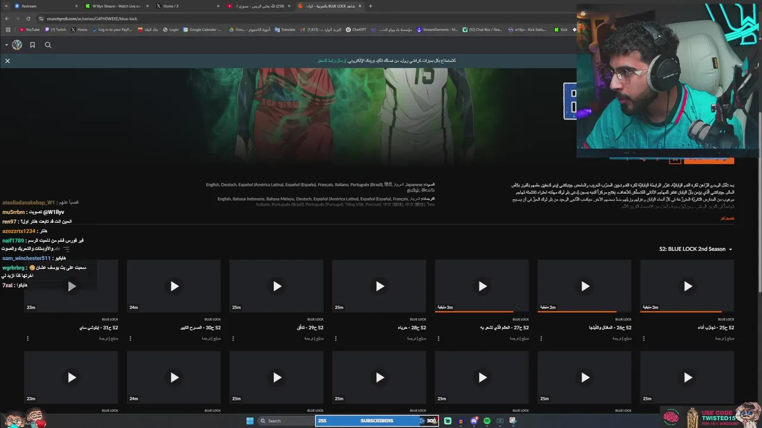This screenshot has height=428, width=762.
Task: Play episode S2 E26 thumbnail
Action: pyautogui.click(x=585, y=286)
